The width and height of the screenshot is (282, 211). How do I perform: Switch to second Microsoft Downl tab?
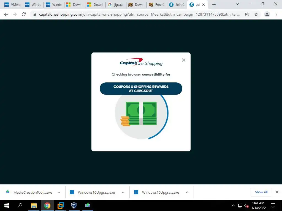tap(95, 5)
